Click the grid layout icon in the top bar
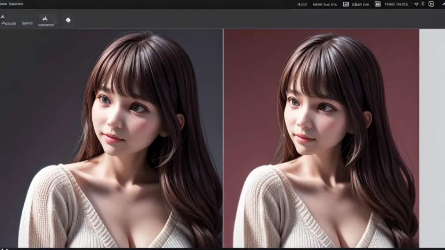This screenshot has width=445, height=250. click(x=377, y=4)
